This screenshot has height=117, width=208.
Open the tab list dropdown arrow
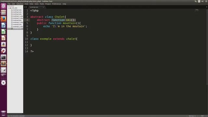pos(207,7)
